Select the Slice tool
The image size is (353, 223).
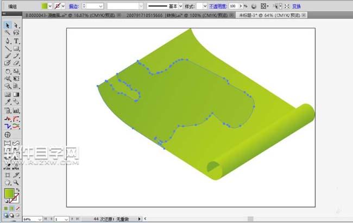[16, 175]
